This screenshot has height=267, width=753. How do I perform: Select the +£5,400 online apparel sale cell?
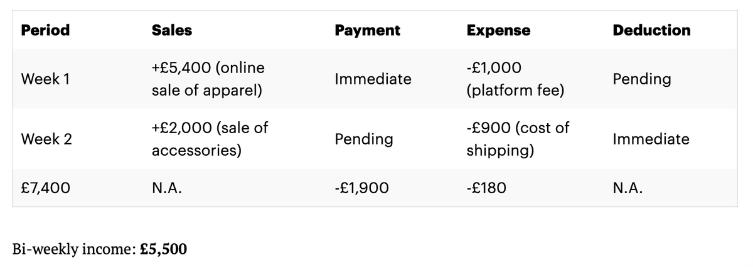pyautogui.click(x=208, y=79)
